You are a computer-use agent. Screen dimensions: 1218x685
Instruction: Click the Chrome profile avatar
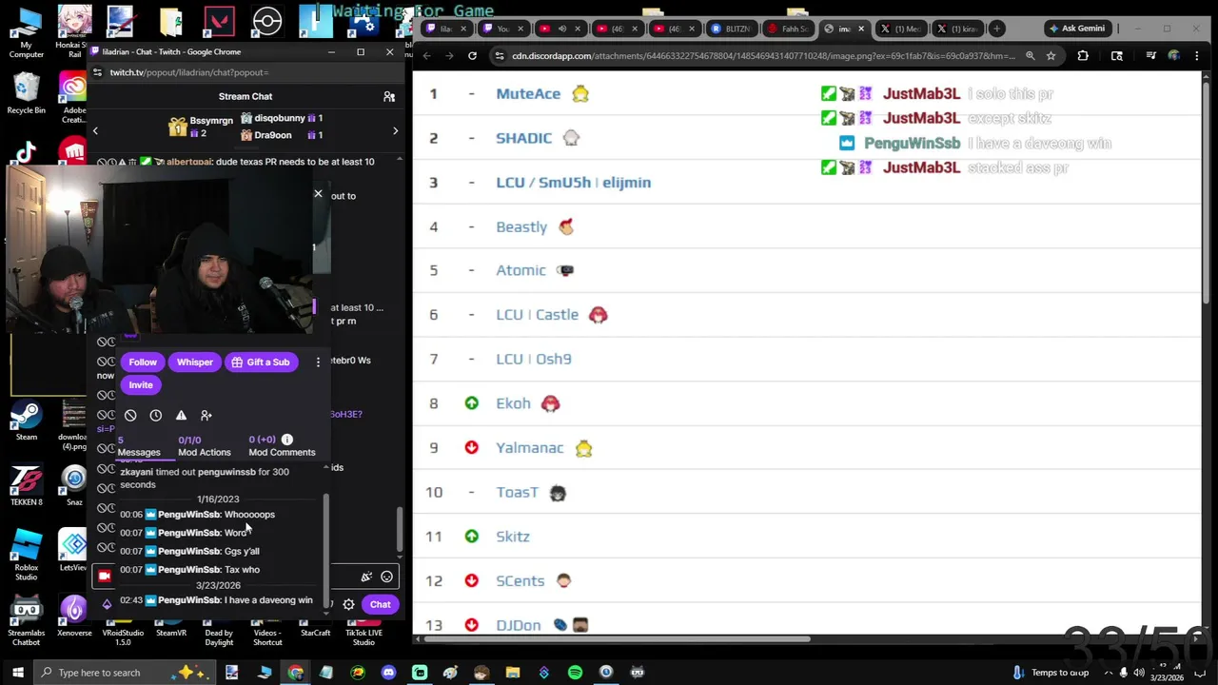(x=1173, y=56)
